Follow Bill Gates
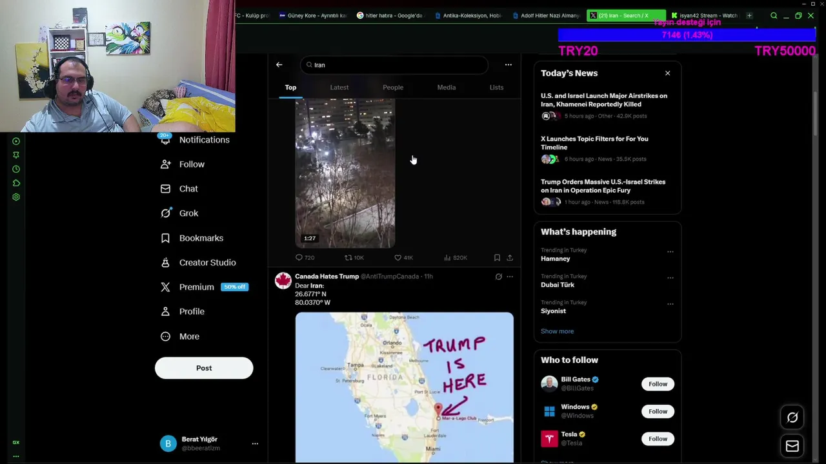 pos(658,384)
